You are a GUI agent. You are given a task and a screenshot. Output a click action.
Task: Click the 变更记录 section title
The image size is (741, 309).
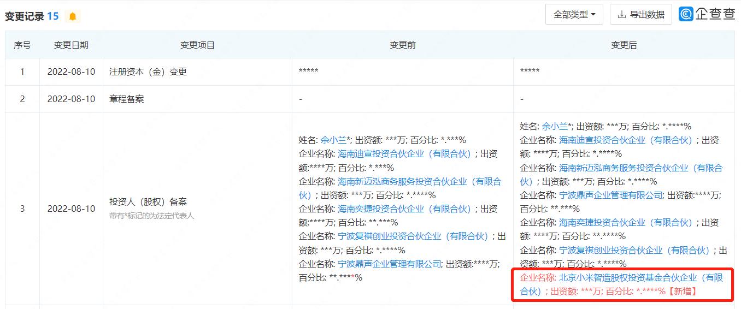[24, 16]
